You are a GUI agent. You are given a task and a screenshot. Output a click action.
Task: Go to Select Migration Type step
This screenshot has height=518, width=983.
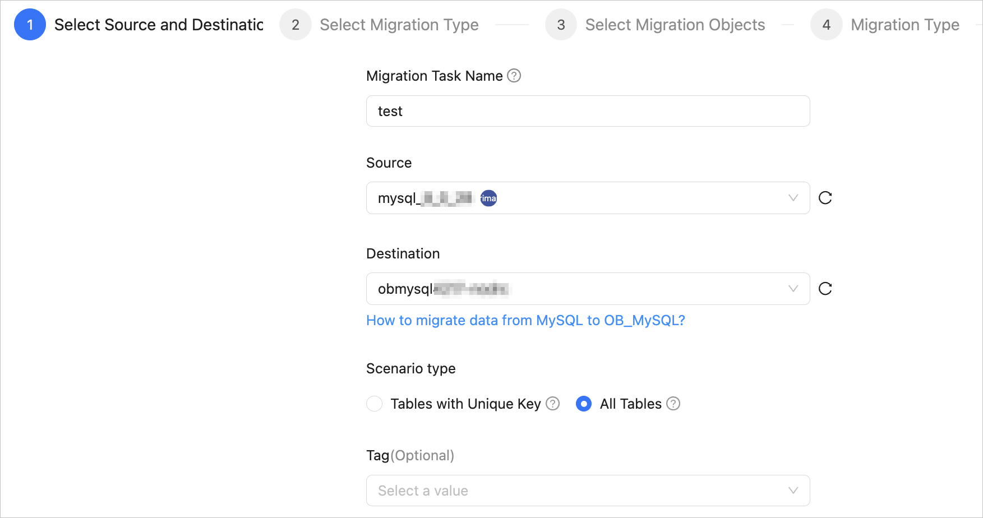[x=399, y=25]
